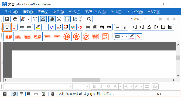Select the red cloud shape tool
Screen dimensions: 181x97
click(x=80, y=27)
